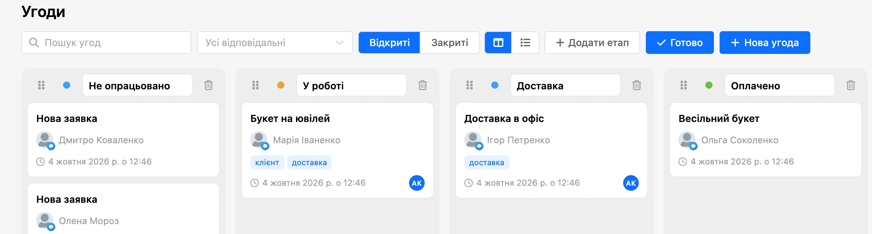Click AK badge on 'Букет на ювілей' card

coord(417,183)
